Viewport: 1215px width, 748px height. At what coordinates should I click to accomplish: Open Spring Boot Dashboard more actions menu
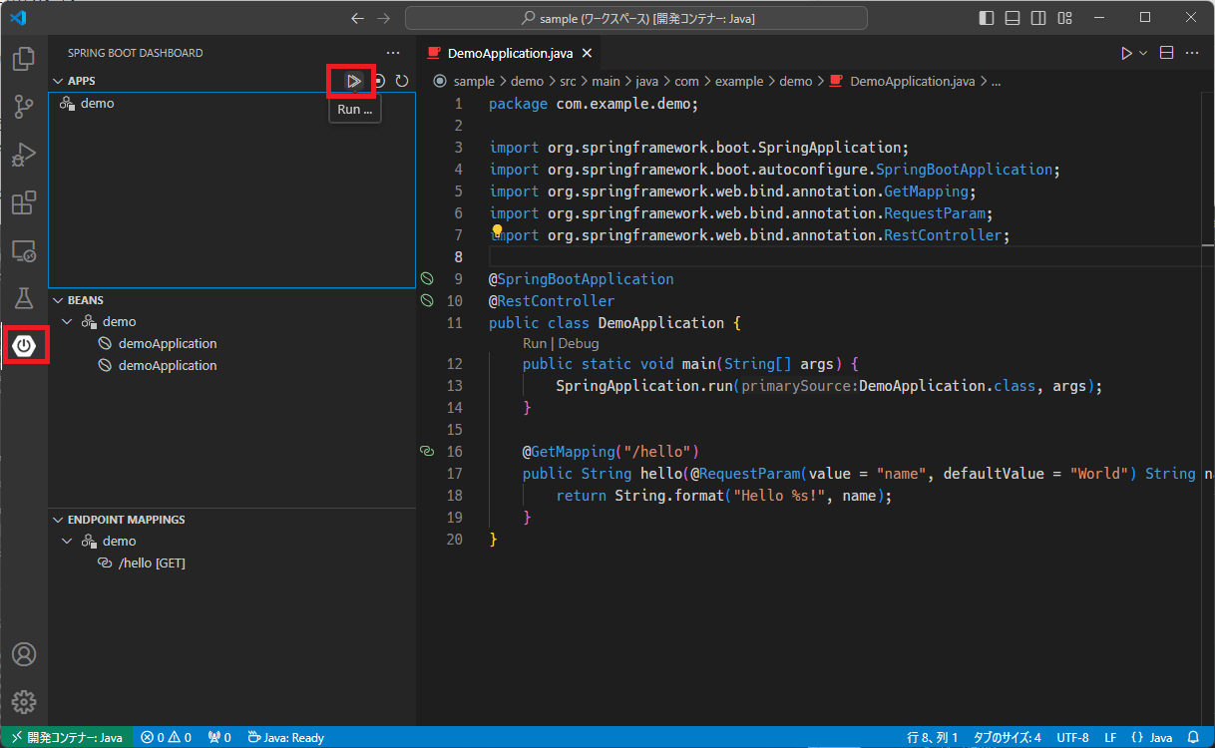tap(393, 53)
